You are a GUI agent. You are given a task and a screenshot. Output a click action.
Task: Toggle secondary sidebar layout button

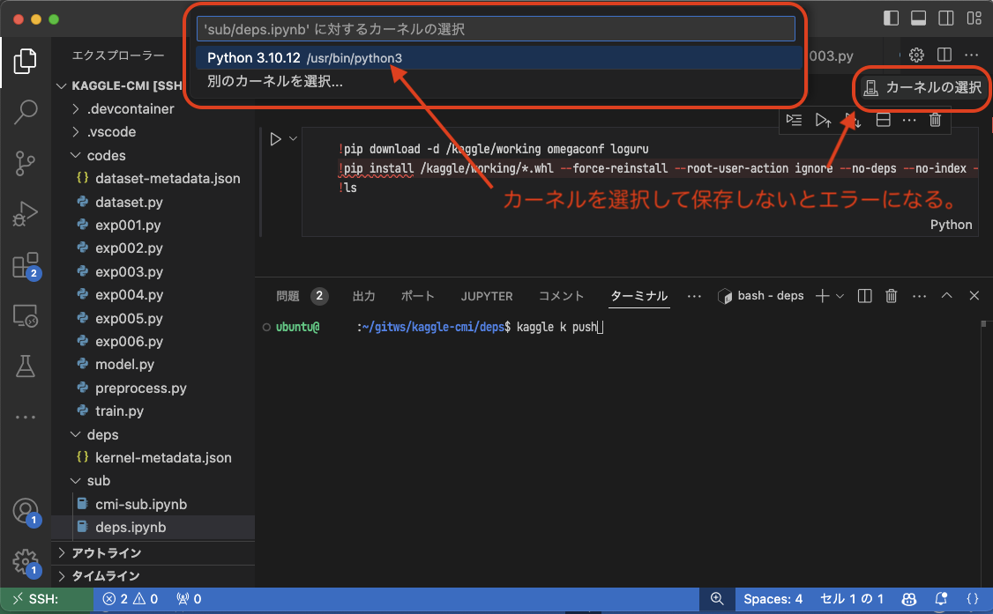pyautogui.click(x=945, y=18)
